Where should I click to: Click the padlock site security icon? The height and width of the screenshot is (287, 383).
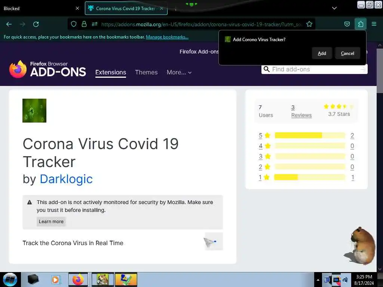84,24
